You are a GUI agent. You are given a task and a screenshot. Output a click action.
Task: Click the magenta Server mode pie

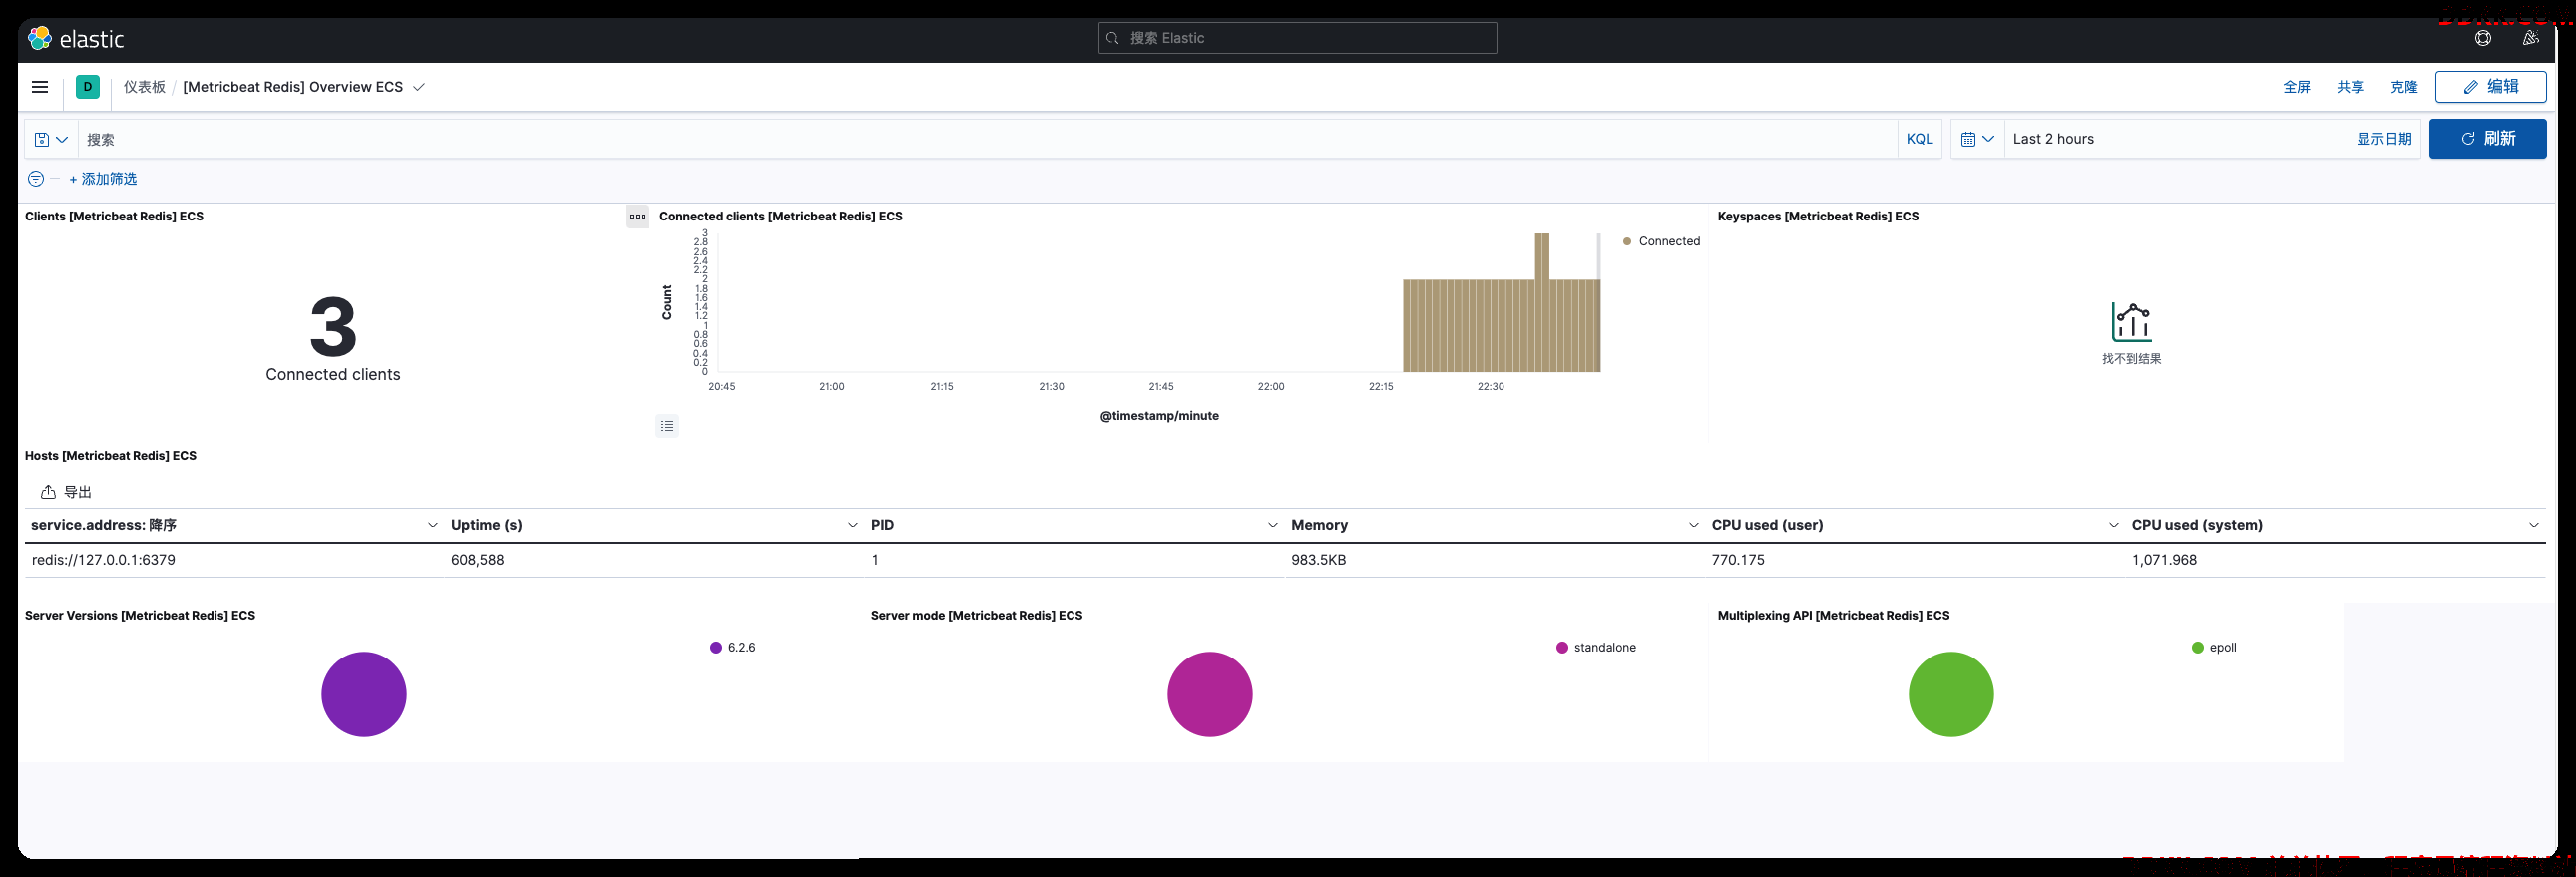[1210, 695]
